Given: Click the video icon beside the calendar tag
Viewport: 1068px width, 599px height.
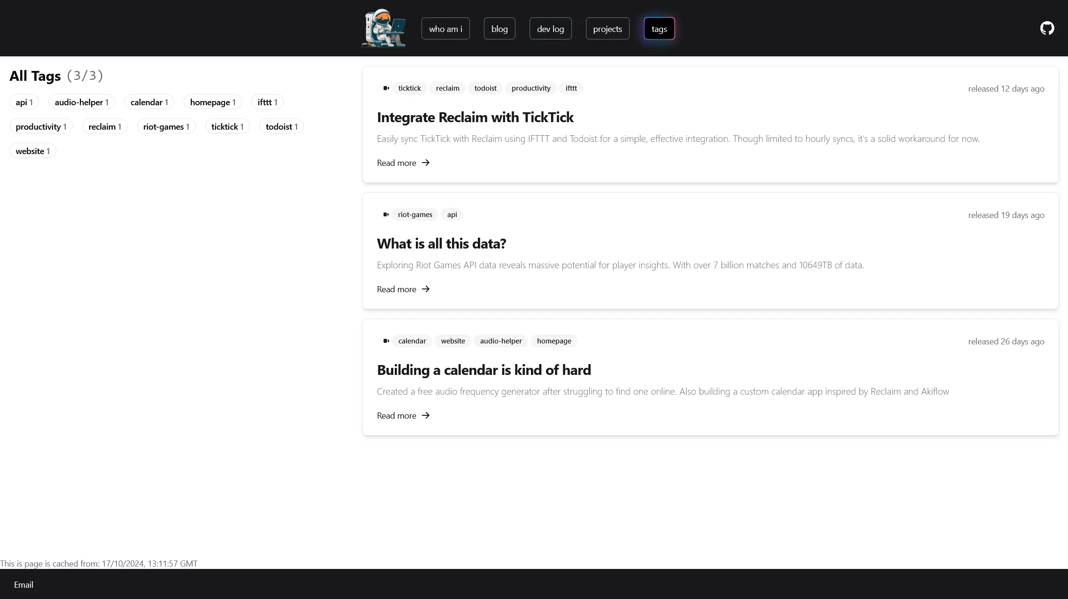Looking at the screenshot, I should pos(386,341).
